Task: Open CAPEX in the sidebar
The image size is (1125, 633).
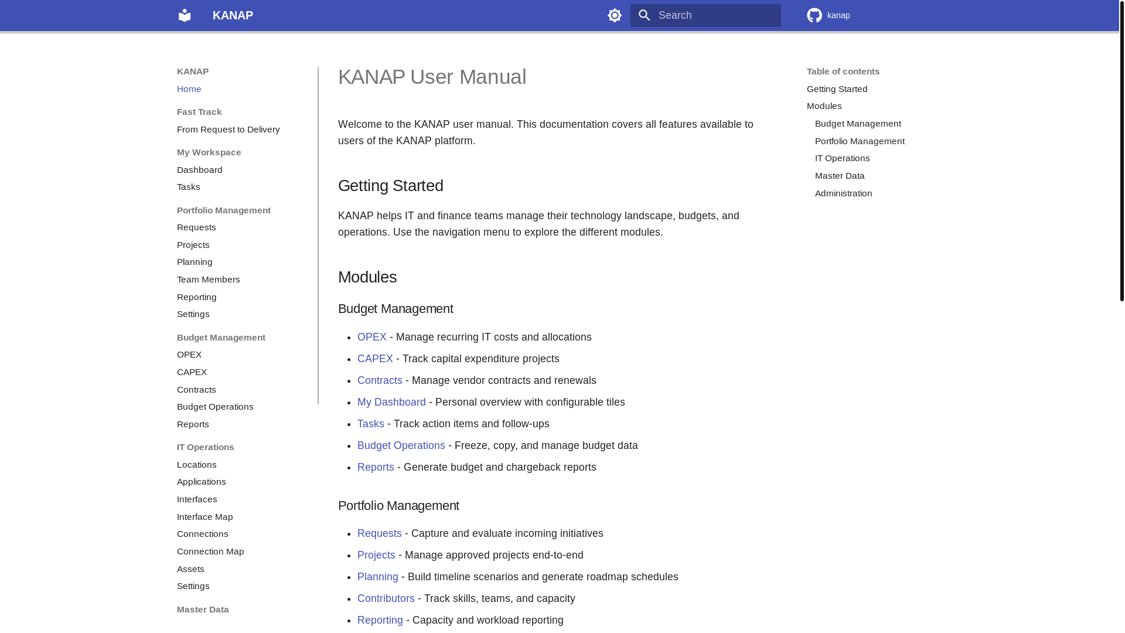Action: [192, 372]
